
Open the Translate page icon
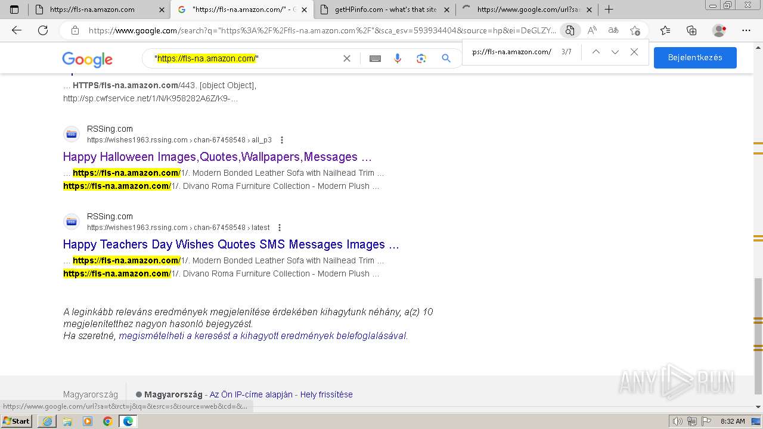pyautogui.click(x=613, y=30)
